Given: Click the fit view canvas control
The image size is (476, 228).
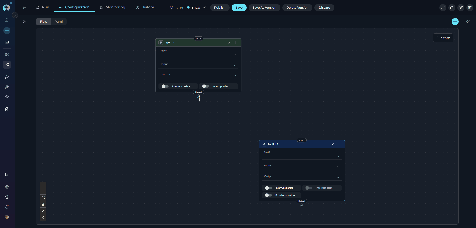Looking at the screenshot, I should pyautogui.click(x=43, y=198).
